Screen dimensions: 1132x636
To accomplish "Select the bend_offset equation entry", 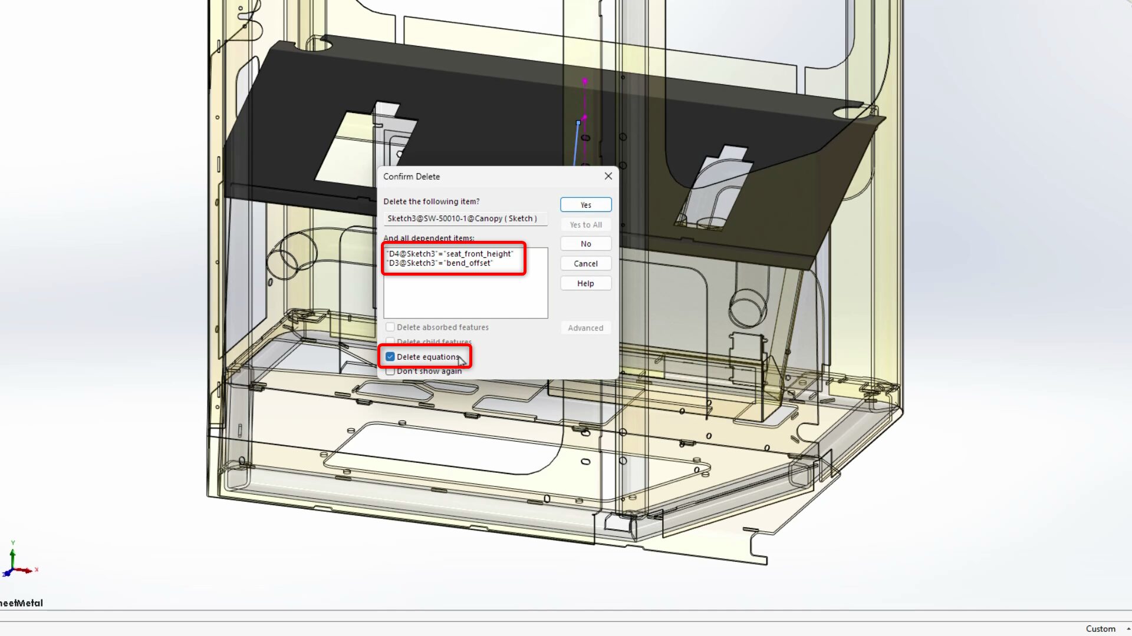I will (440, 263).
